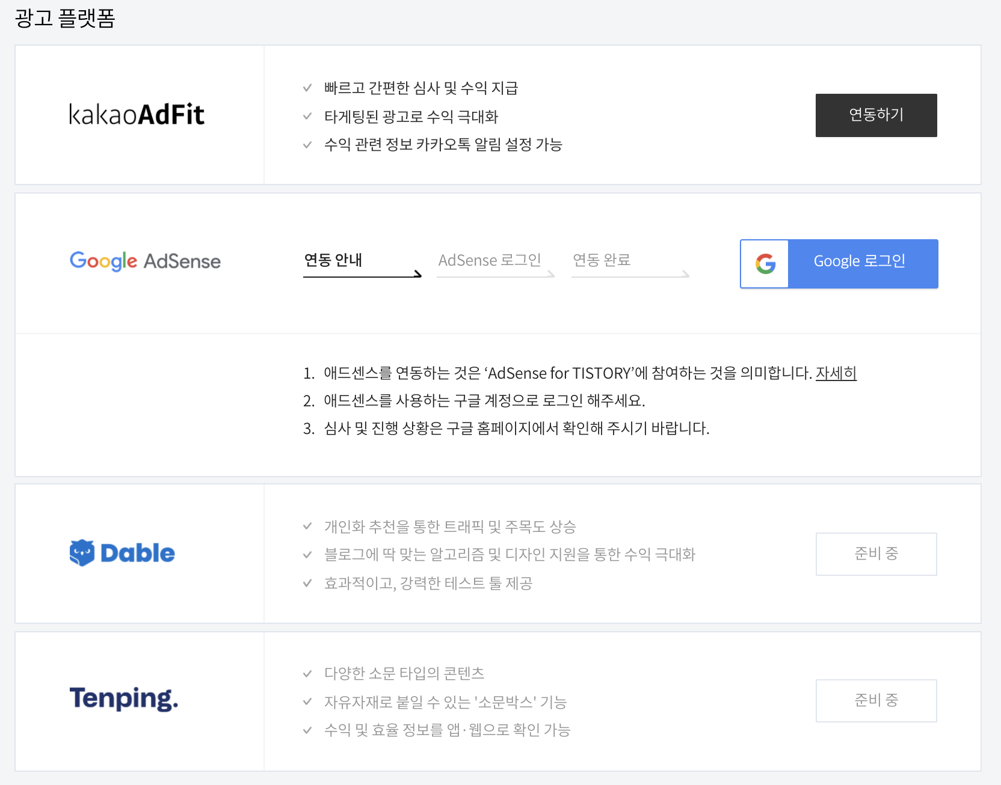The height and width of the screenshot is (785, 1001).
Task: Click text 수익 관련 정보 카카오톡 알림 설정 가능
Action: pyautogui.click(x=443, y=144)
